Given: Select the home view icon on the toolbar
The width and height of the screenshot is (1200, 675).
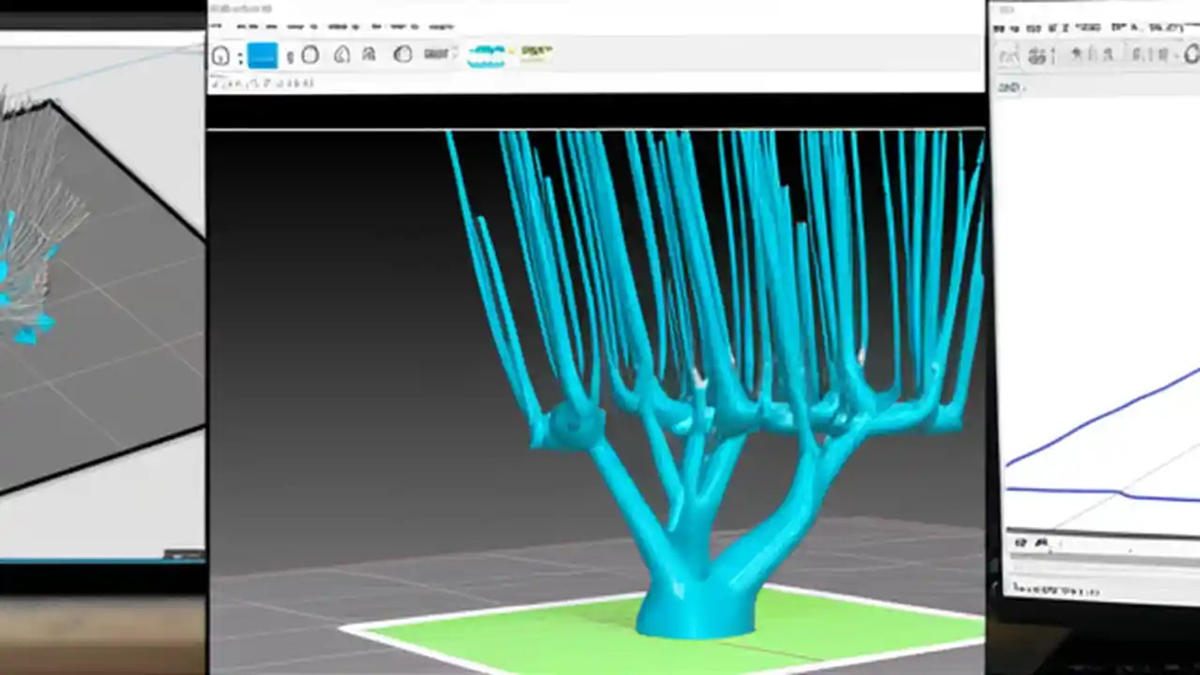Looking at the screenshot, I should point(220,55).
